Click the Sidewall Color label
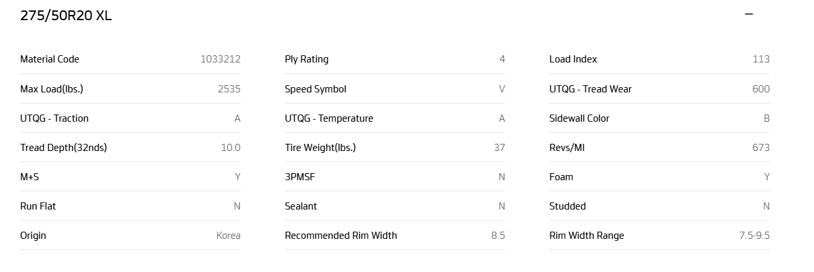The width and height of the screenshot is (814, 272). (x=579, y=118)
